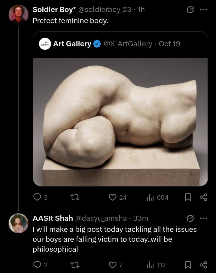View analytics showing 654 views
216x273 pixels.
(150, 197)
